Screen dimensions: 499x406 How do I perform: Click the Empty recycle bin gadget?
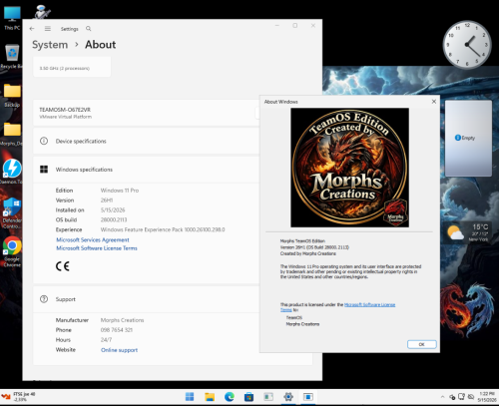[468, 139]
